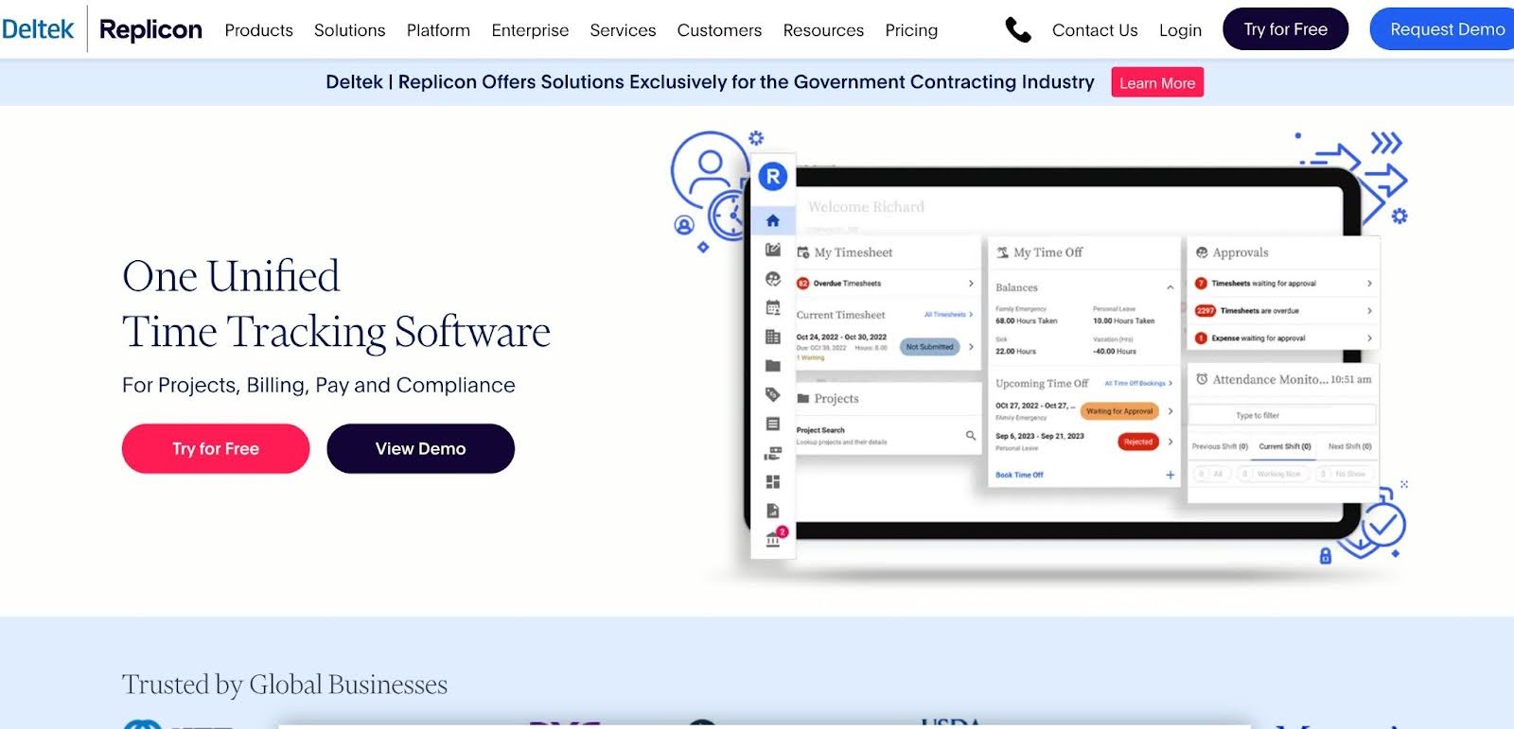Click the Deltek logo

pos(38,29)
